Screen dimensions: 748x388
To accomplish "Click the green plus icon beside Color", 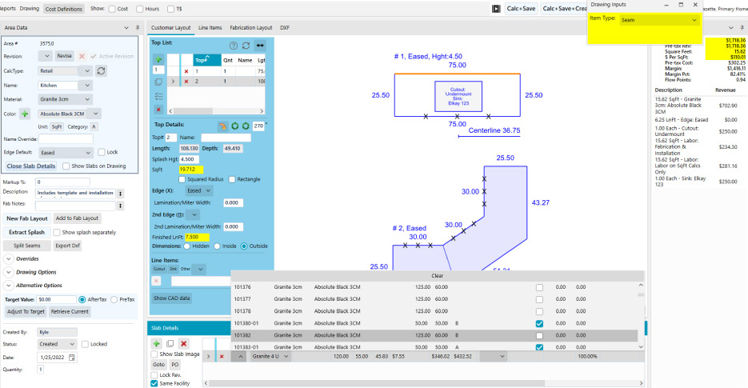I will pos(26,114).
